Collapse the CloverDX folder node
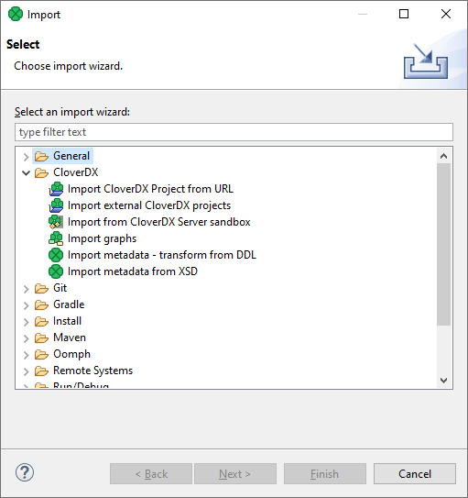 [26, 172]
